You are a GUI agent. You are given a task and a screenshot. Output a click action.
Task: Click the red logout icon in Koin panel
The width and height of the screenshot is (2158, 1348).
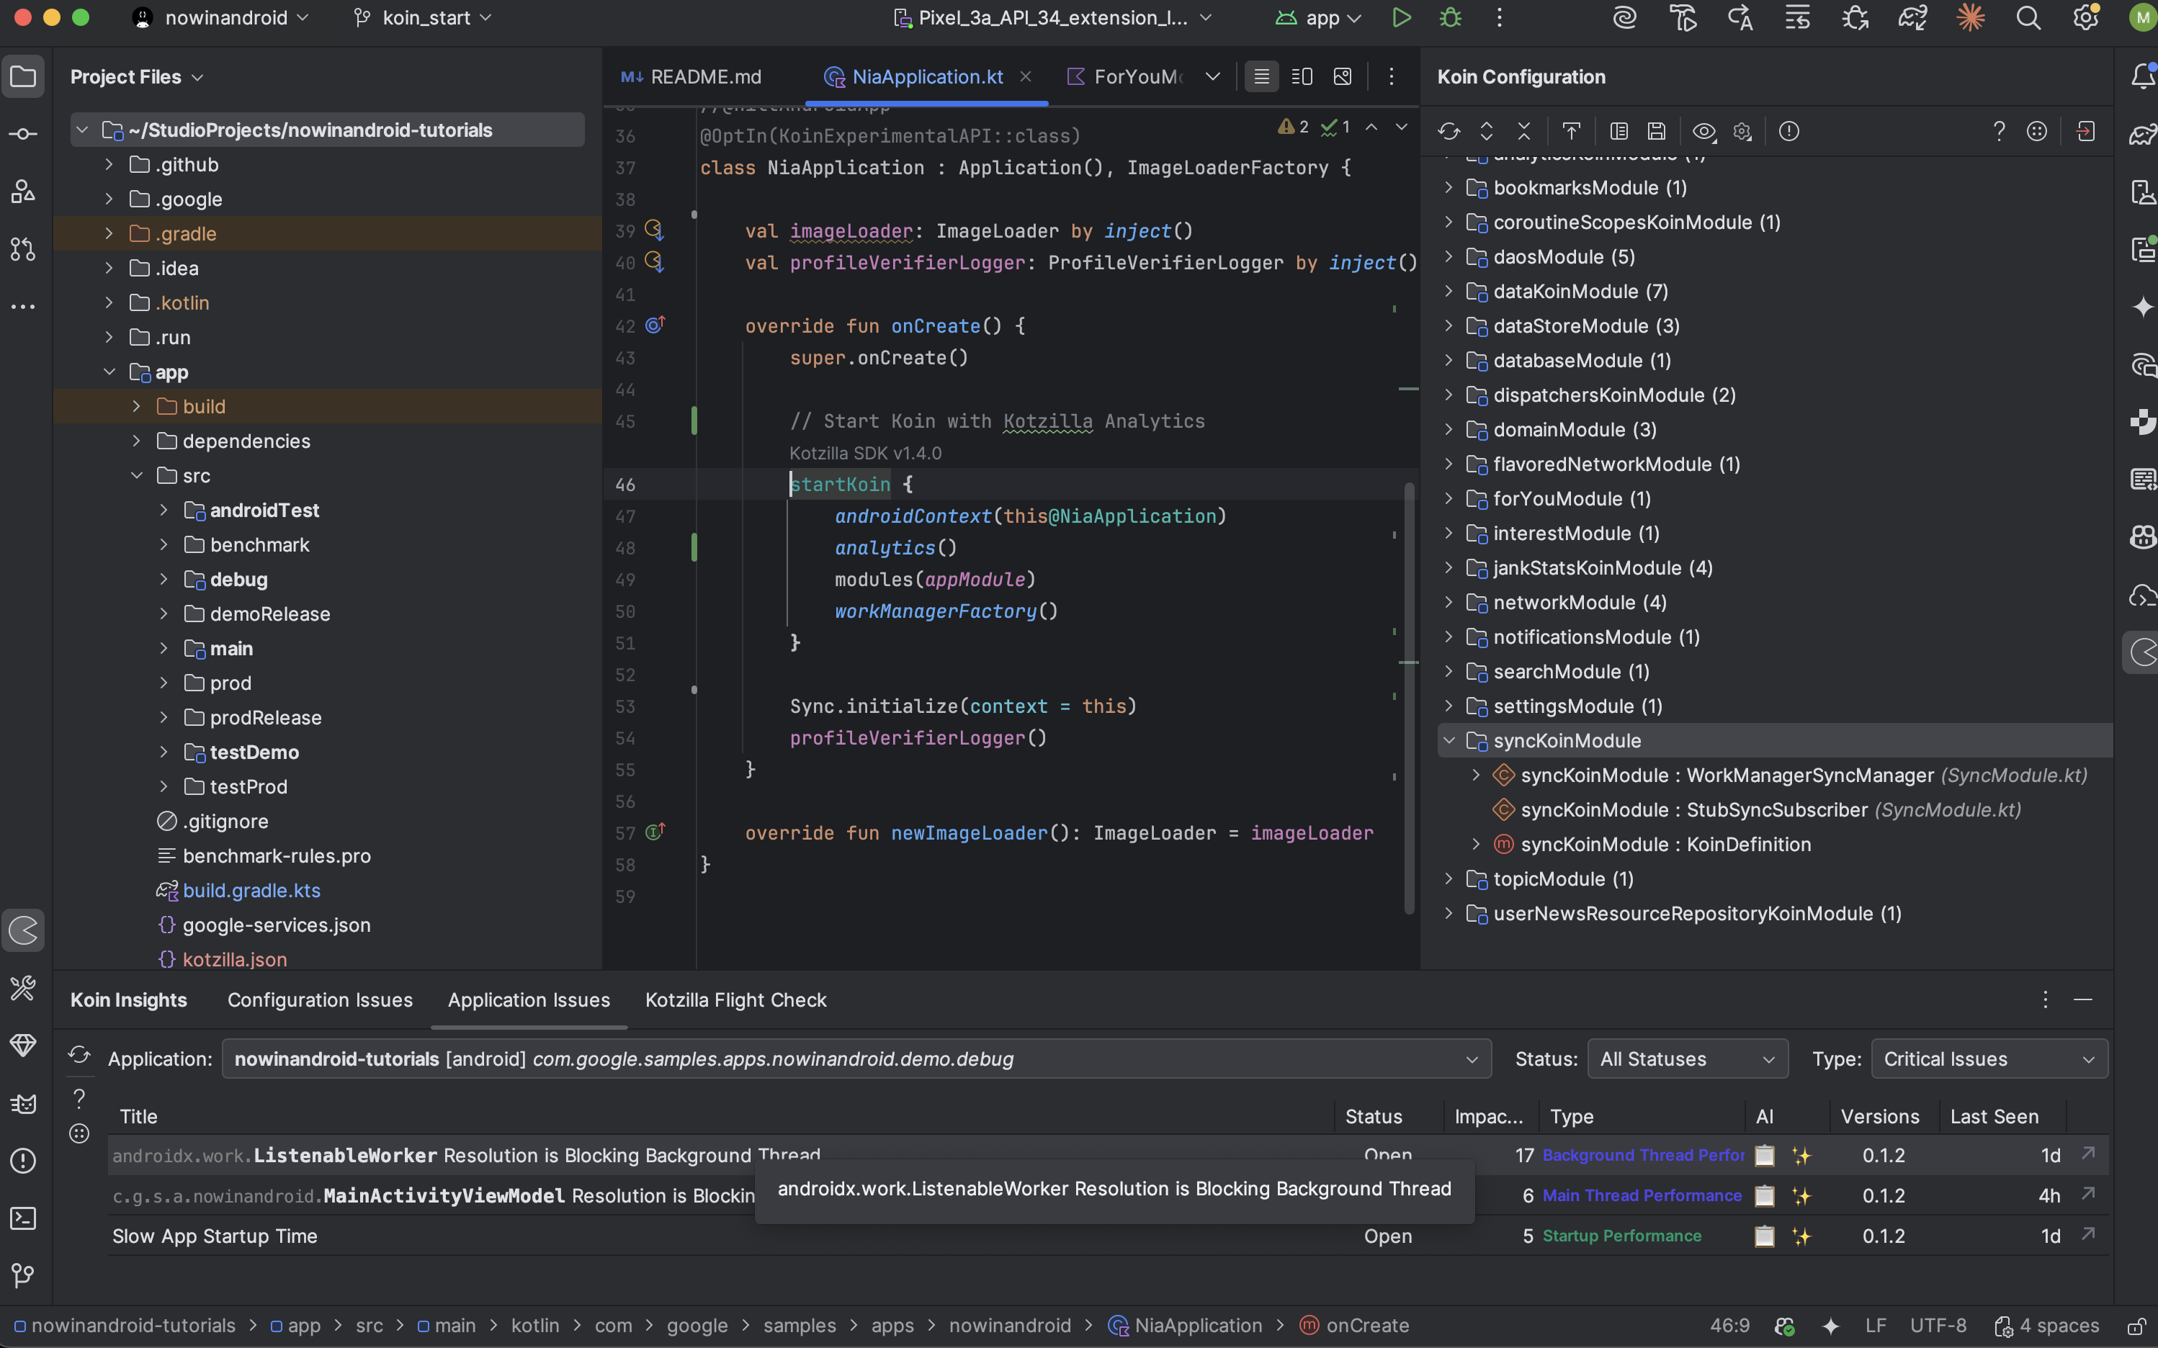click(2085, 131)
